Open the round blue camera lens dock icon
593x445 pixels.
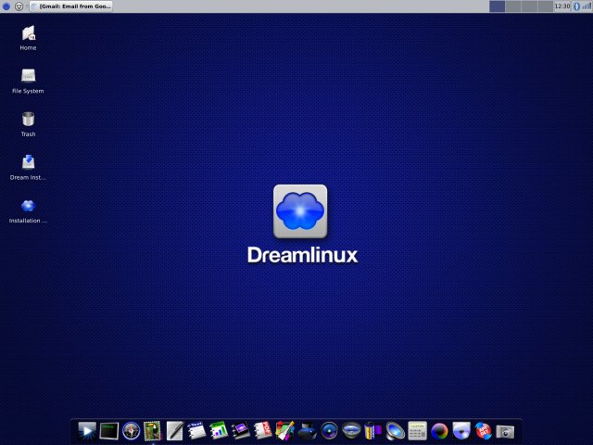329,431
